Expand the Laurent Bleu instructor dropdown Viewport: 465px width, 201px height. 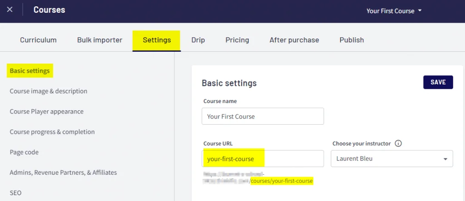tap(392, 159)
